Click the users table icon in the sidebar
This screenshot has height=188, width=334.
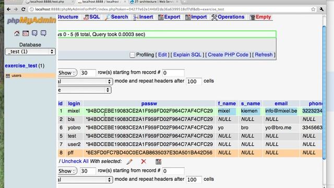[x=8, y=76]
